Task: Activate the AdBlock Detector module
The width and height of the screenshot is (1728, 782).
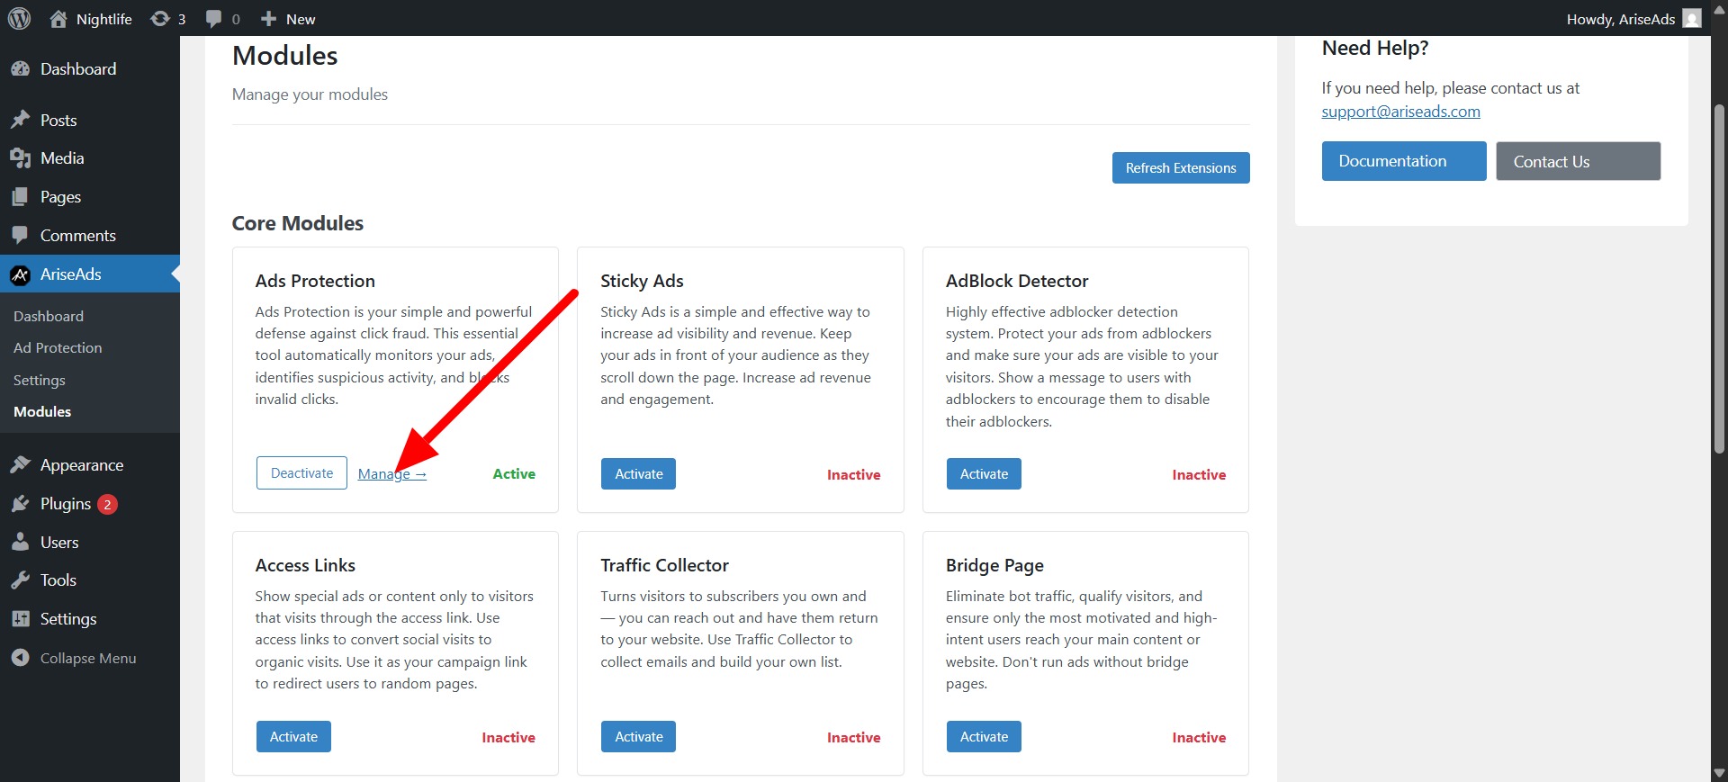Action: 984,474
